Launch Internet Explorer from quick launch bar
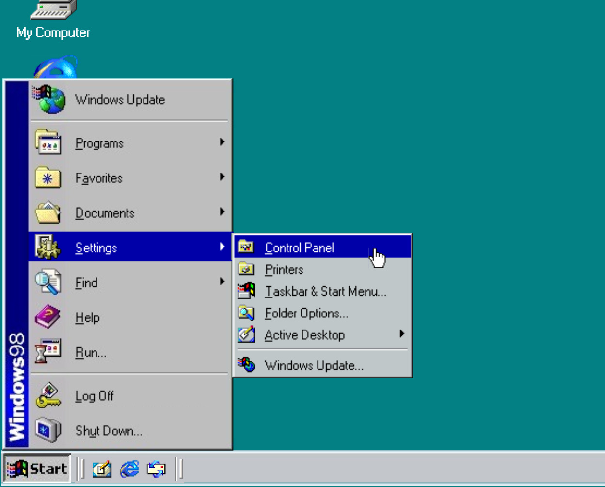This screenshot has width=605, height=487. click(129, 469)
